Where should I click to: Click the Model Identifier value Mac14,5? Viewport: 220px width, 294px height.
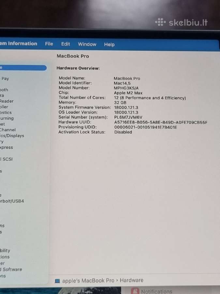(122, 83)
